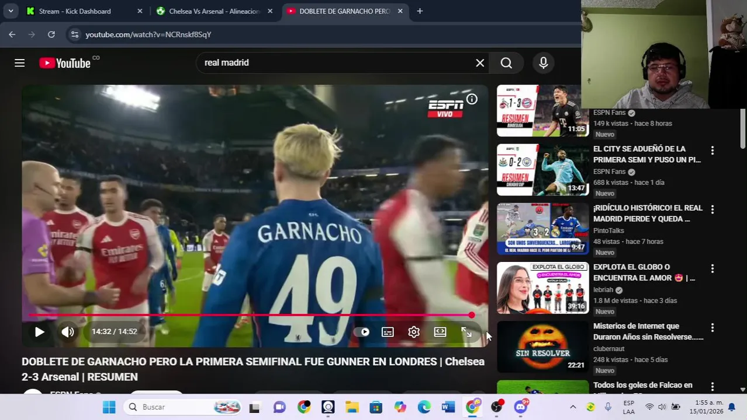The width and height of the screenshot is (747, 420).
Task: Open Misterios de Internet video title
Action: [x=648, y=331]
